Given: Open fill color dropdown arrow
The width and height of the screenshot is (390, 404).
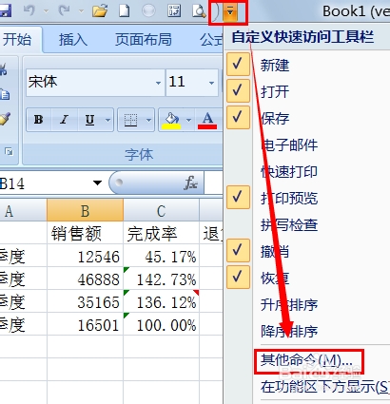Looking at the screenshot, I should (189, 120).
